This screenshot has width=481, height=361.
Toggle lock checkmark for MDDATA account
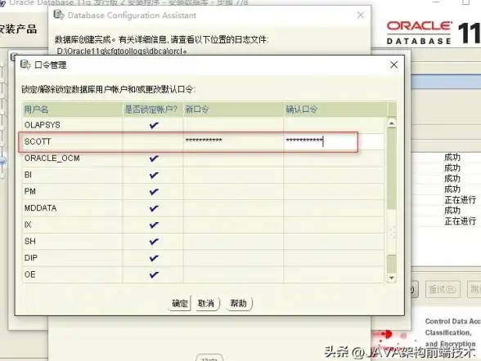154,208
